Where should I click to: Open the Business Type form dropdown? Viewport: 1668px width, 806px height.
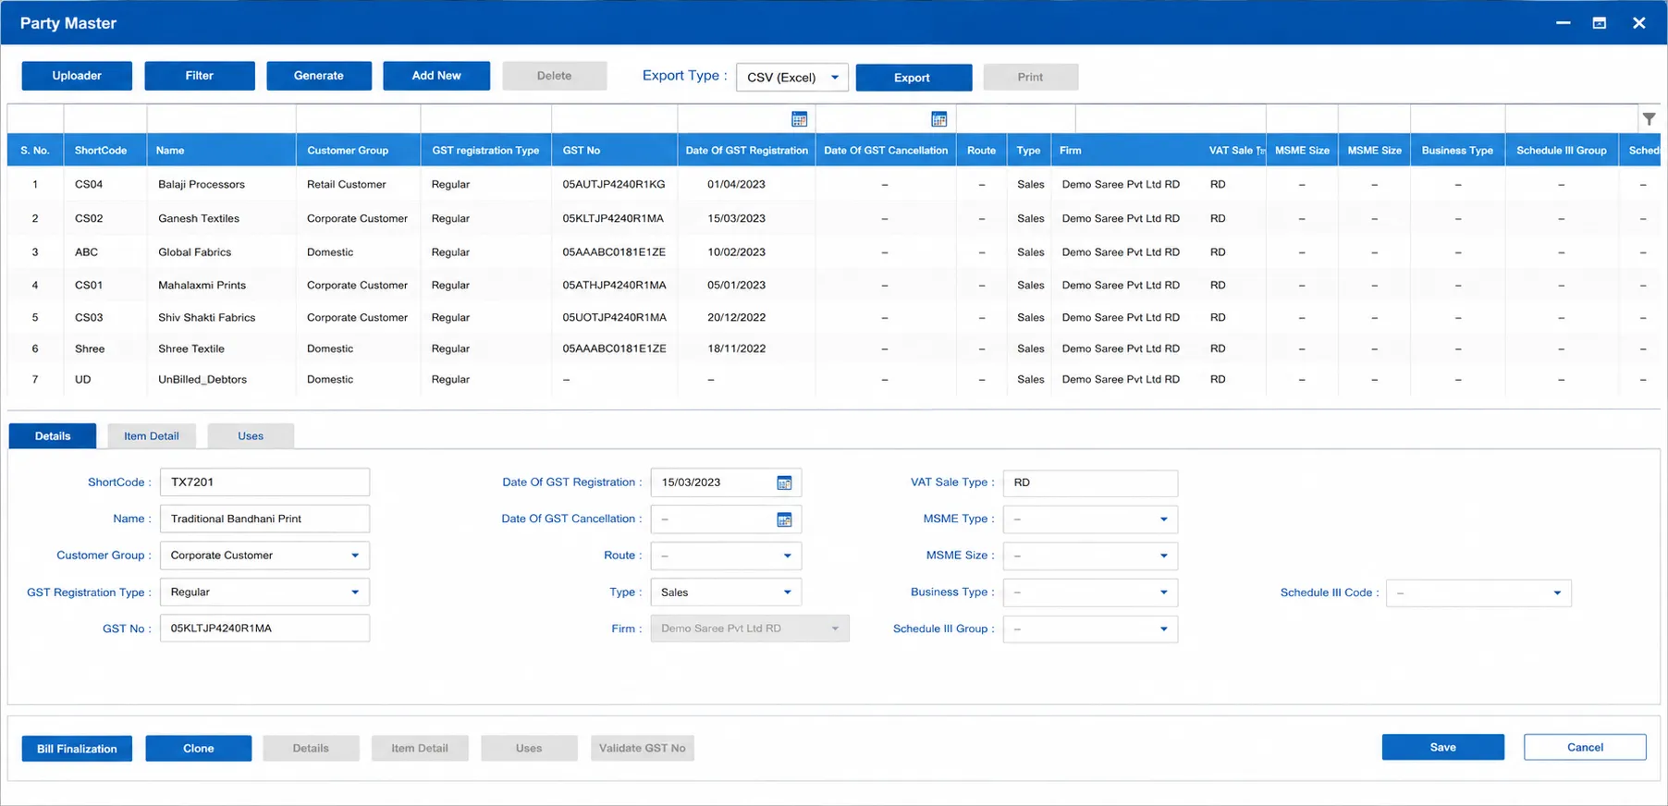pyautogui.click(x=1090, y=592)
